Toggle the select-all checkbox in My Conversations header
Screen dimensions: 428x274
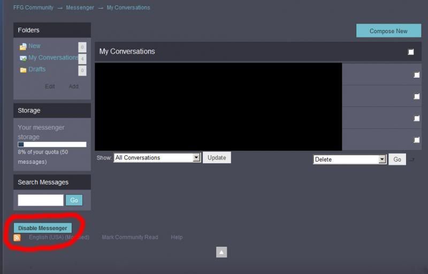411,52
